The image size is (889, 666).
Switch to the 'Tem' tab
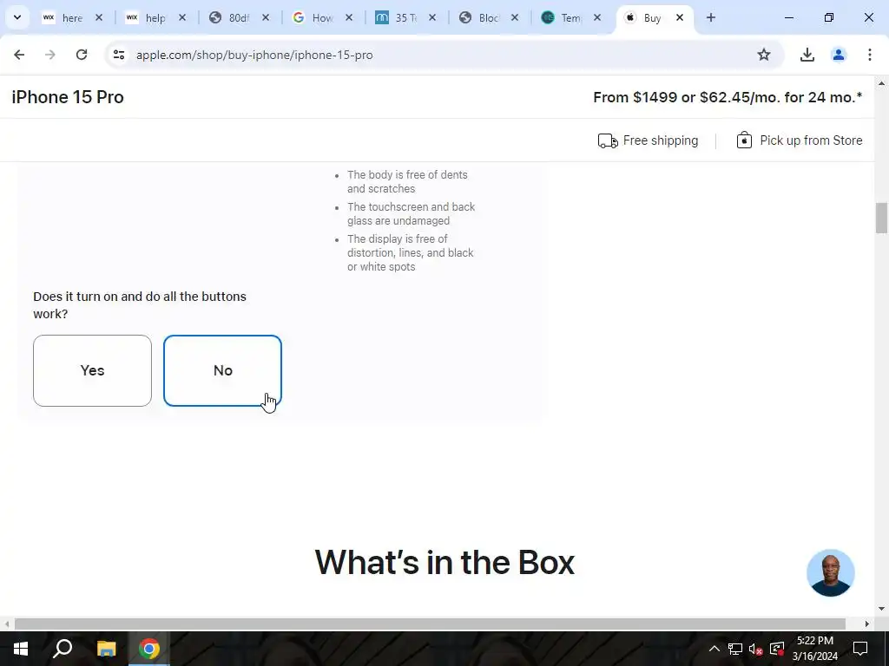pyautogui.click(x=563, y=17)
